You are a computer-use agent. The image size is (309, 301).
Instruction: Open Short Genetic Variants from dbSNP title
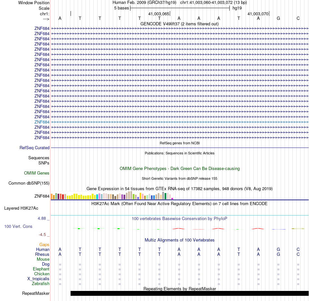pos(180,178)
